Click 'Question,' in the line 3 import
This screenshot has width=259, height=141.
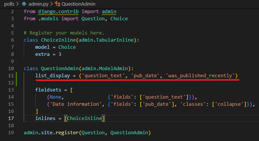pyautogui.click(x=94, y=19)
